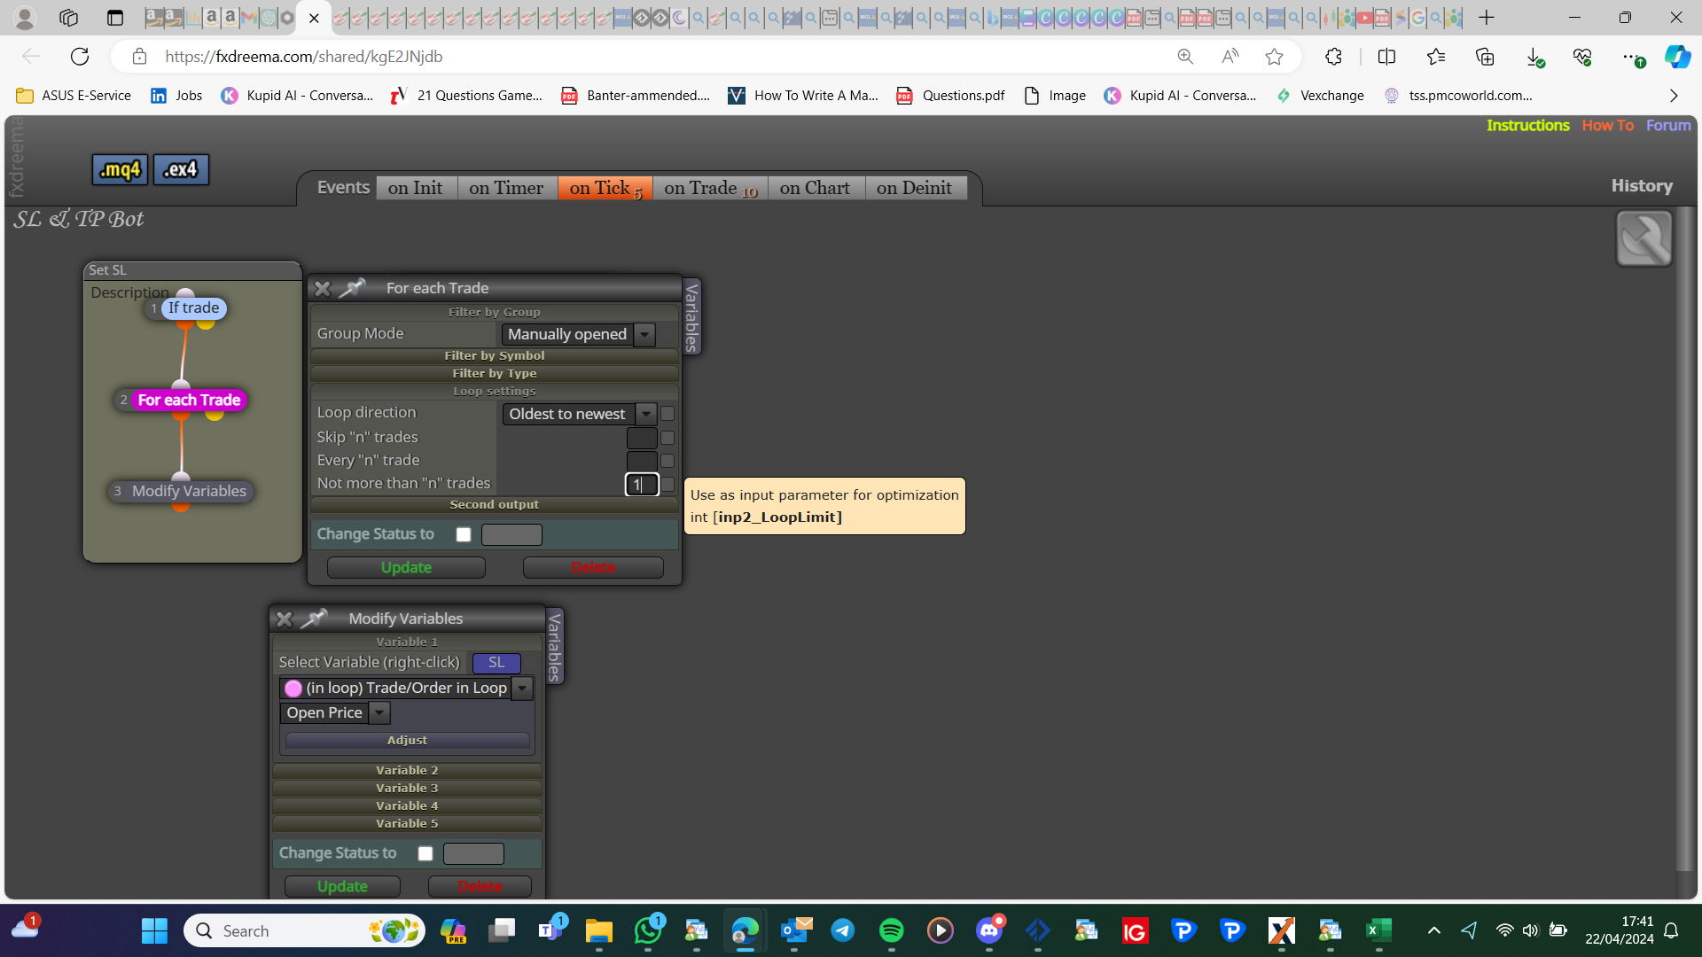This screenshot has width=1702, height=957.
Task: Click the browser zoom magnifier icon
Action: 1185,57
